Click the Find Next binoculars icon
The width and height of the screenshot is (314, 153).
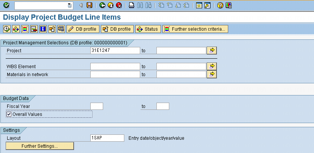[x=148, y=5]
